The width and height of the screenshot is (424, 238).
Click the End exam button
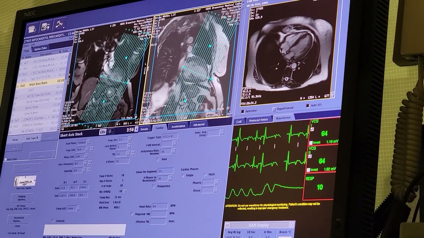tap(71, 38)
